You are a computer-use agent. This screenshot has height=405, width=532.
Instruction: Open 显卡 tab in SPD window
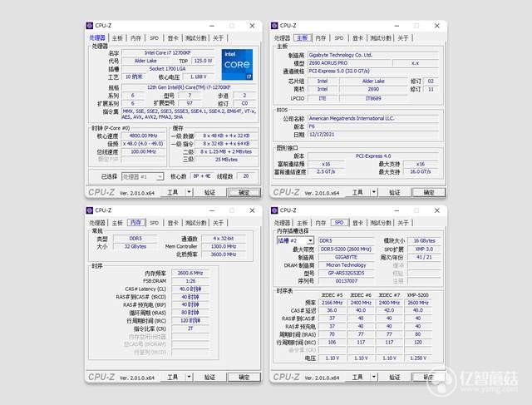(x=358, y=223)
